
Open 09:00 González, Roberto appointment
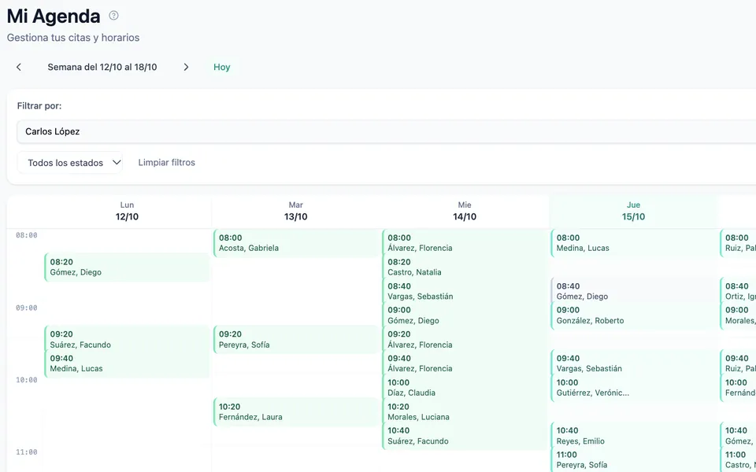(633, 315)
